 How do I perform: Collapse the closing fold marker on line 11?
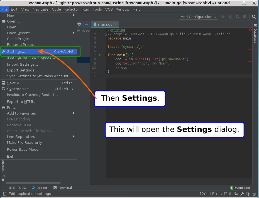pos(106,72)
